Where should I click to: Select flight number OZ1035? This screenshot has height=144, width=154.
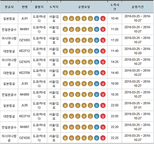[x=25, y=138]
